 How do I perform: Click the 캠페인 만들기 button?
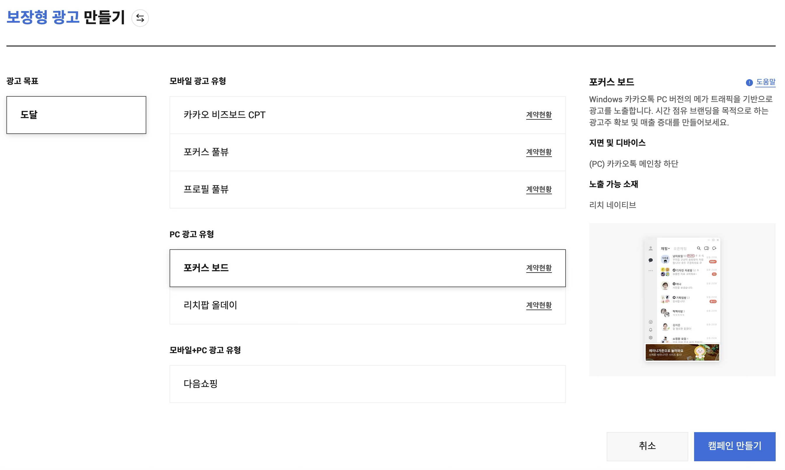click(734, 446)
